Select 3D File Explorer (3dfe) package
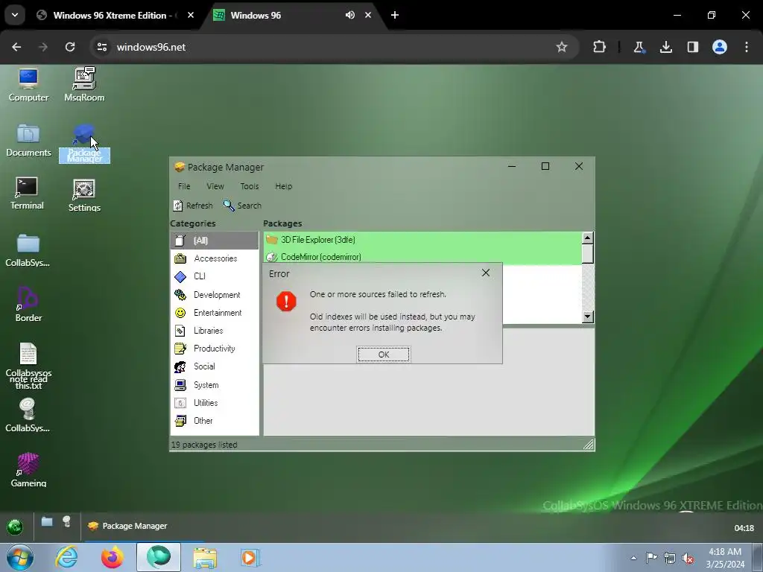This screenshot has height=572, width=763. point(422,240)
